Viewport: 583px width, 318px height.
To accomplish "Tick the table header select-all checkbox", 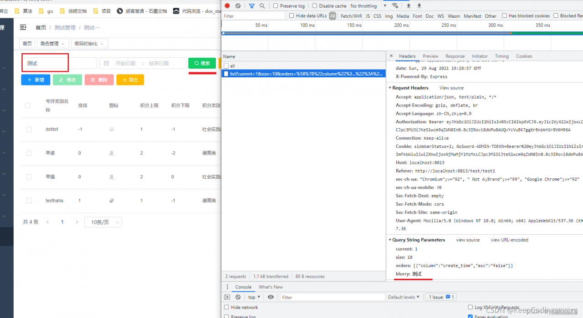I will pyautogui.click(x=28, y=106).
